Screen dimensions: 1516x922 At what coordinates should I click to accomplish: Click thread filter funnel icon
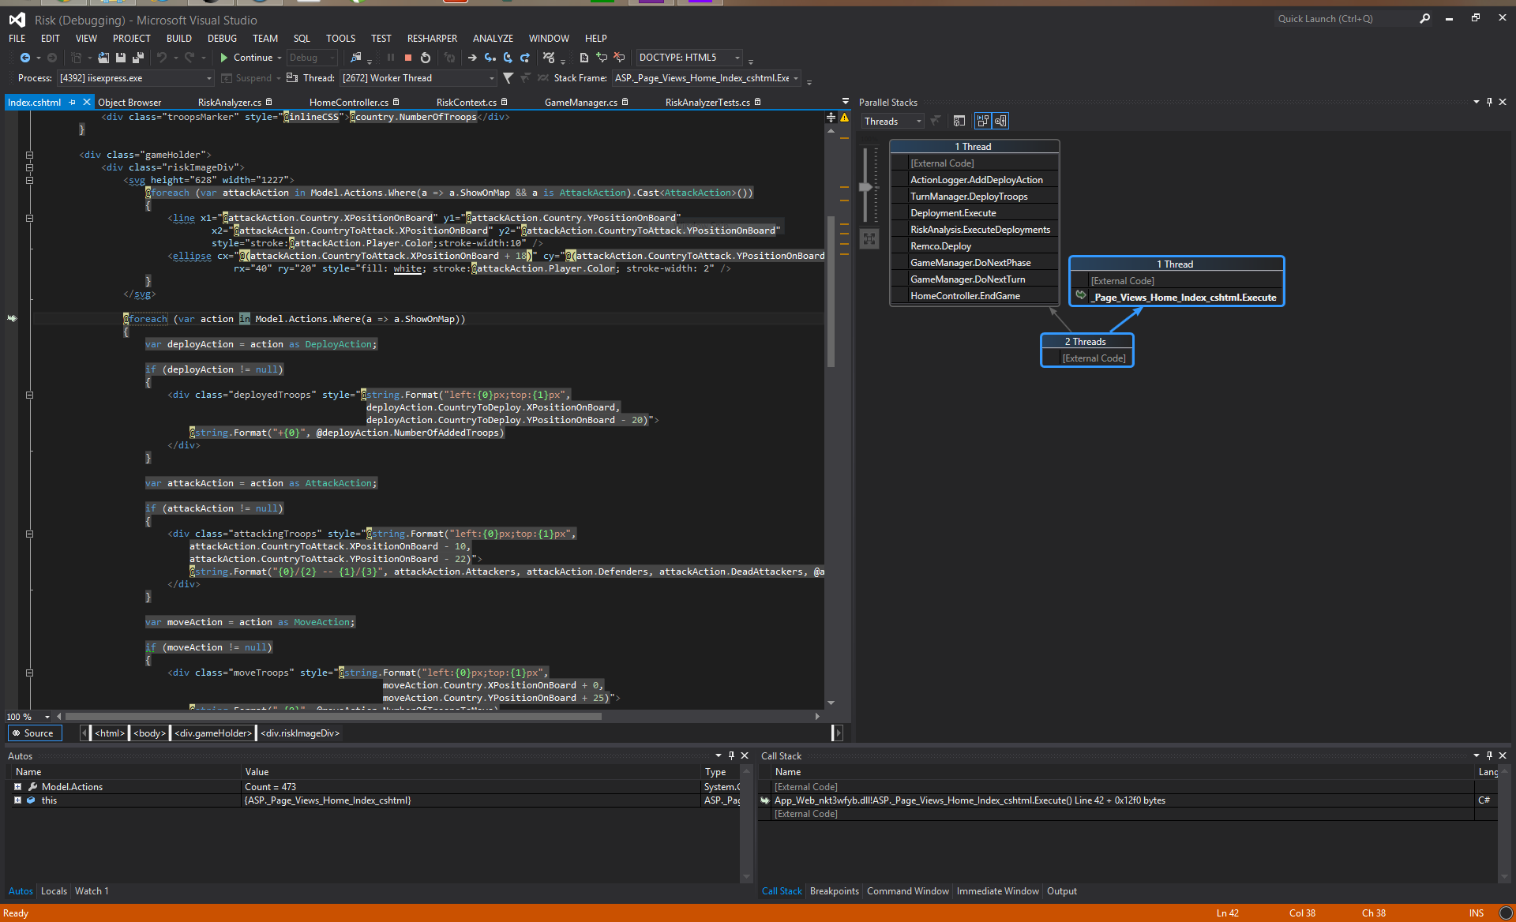pyautogui.click(x=508, y=78)
